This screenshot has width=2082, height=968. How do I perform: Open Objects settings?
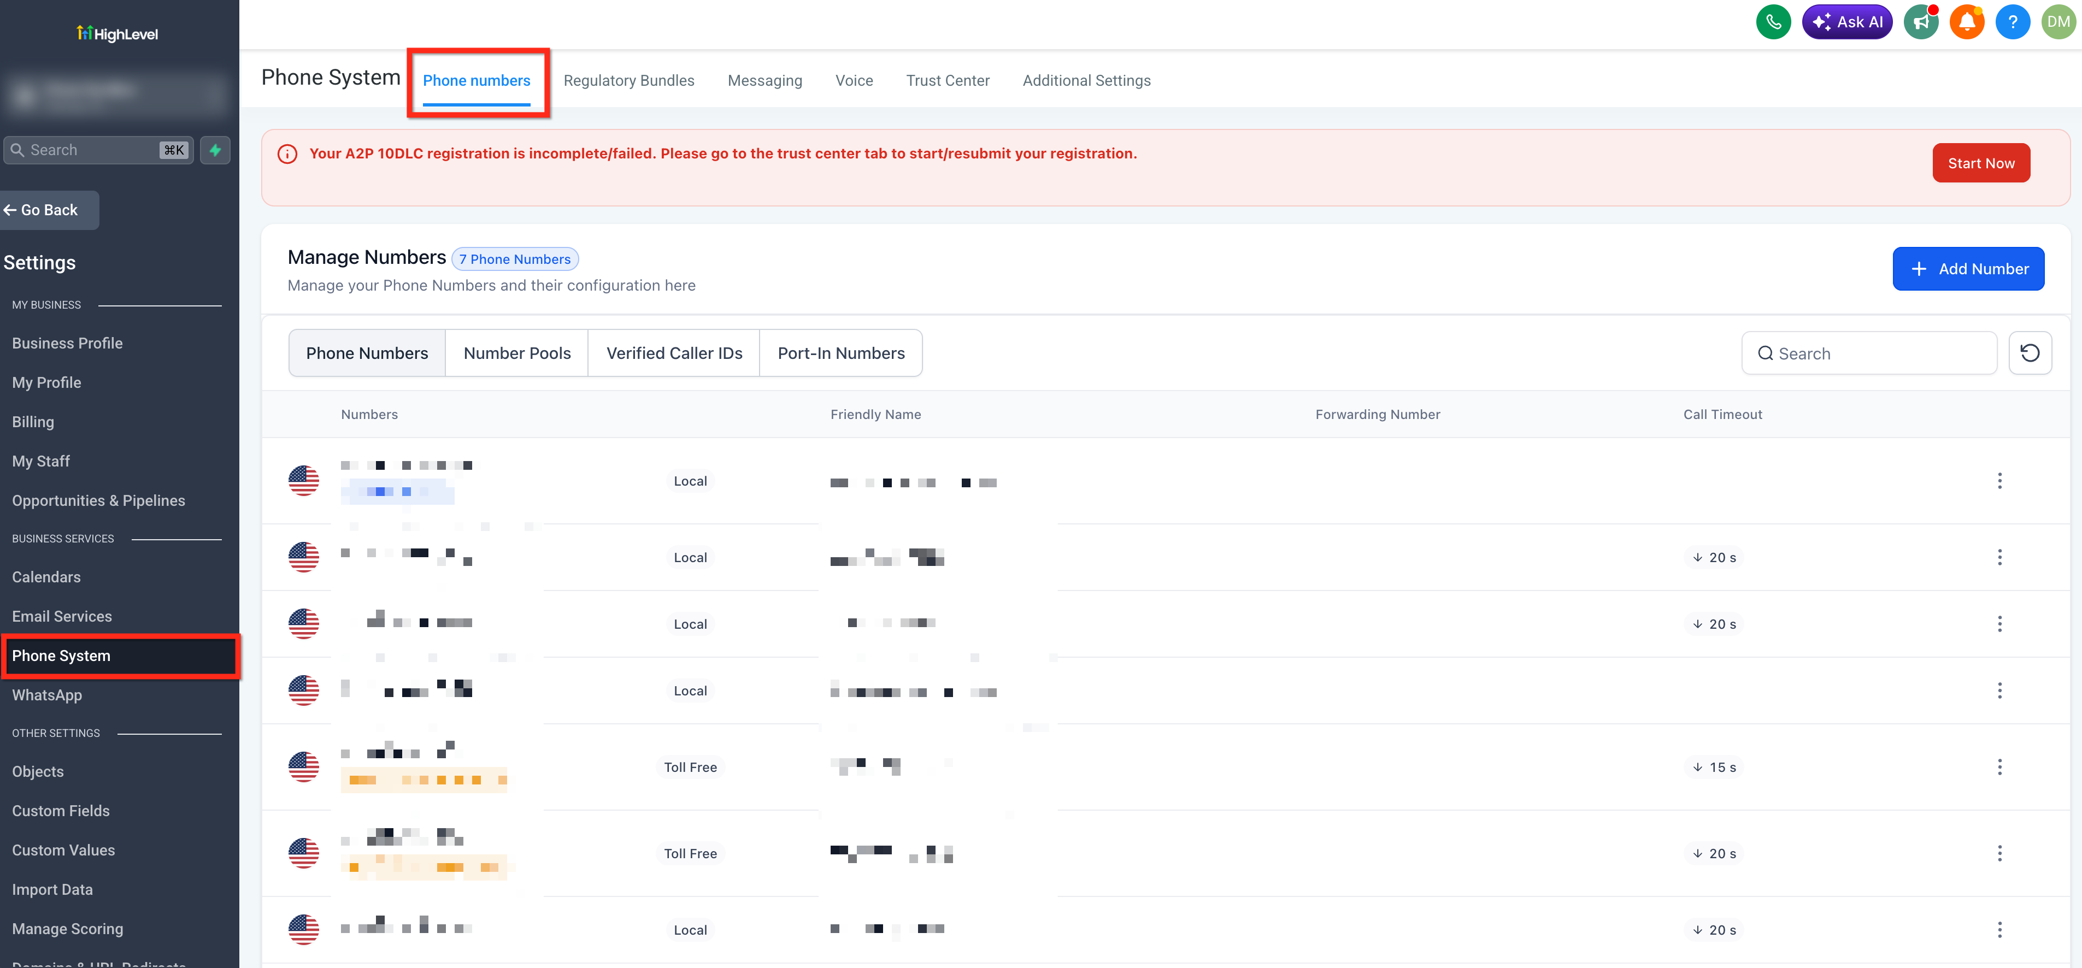[37, 772]
